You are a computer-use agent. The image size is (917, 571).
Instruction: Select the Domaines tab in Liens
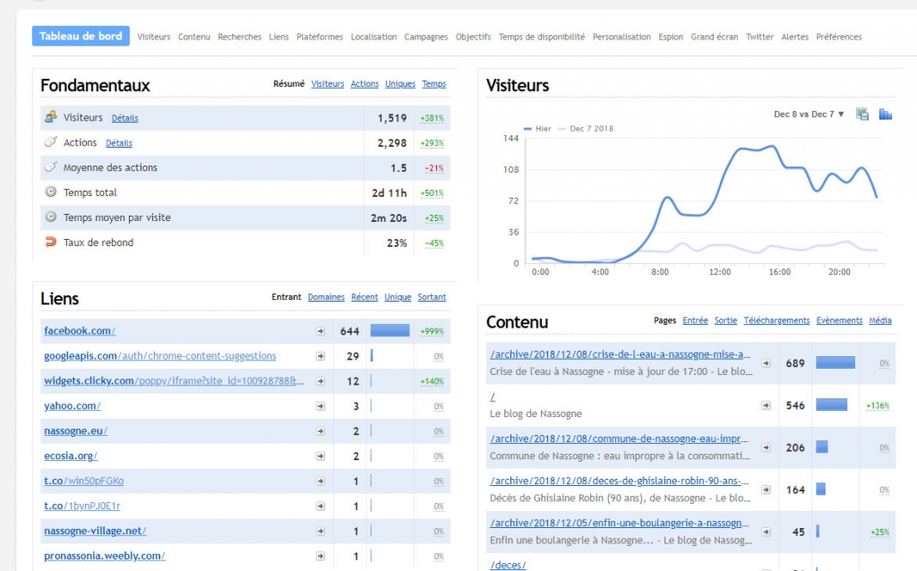coord(326,297)
